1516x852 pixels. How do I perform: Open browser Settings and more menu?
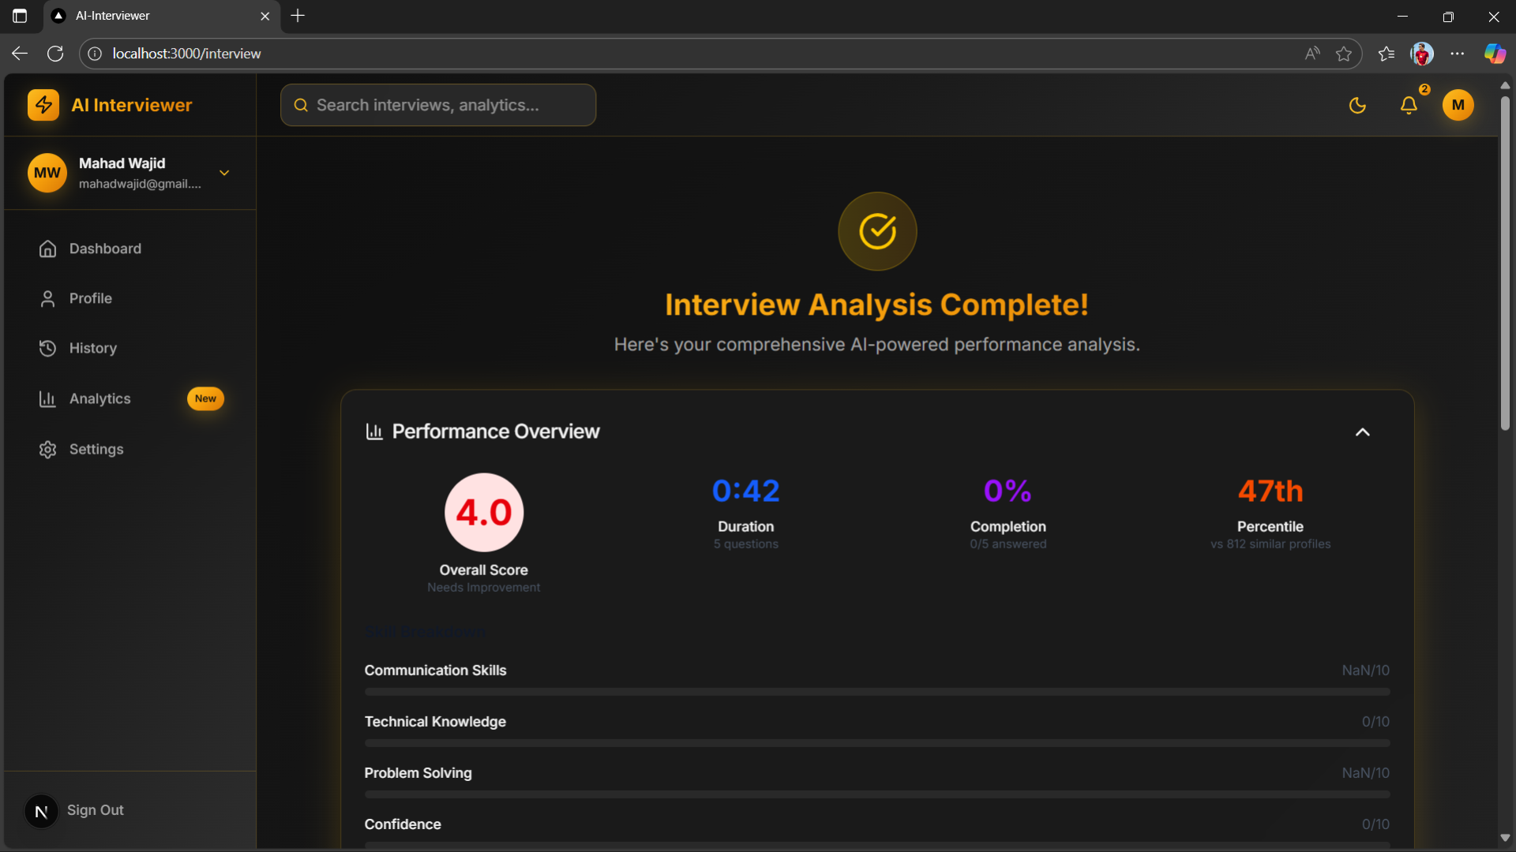(x=1458, y=54)
